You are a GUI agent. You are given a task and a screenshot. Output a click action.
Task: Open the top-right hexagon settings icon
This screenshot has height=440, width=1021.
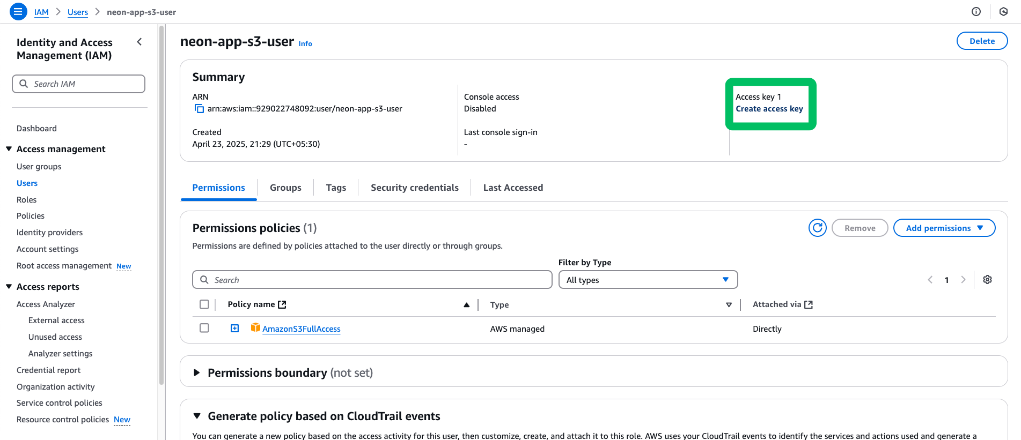1003,12
